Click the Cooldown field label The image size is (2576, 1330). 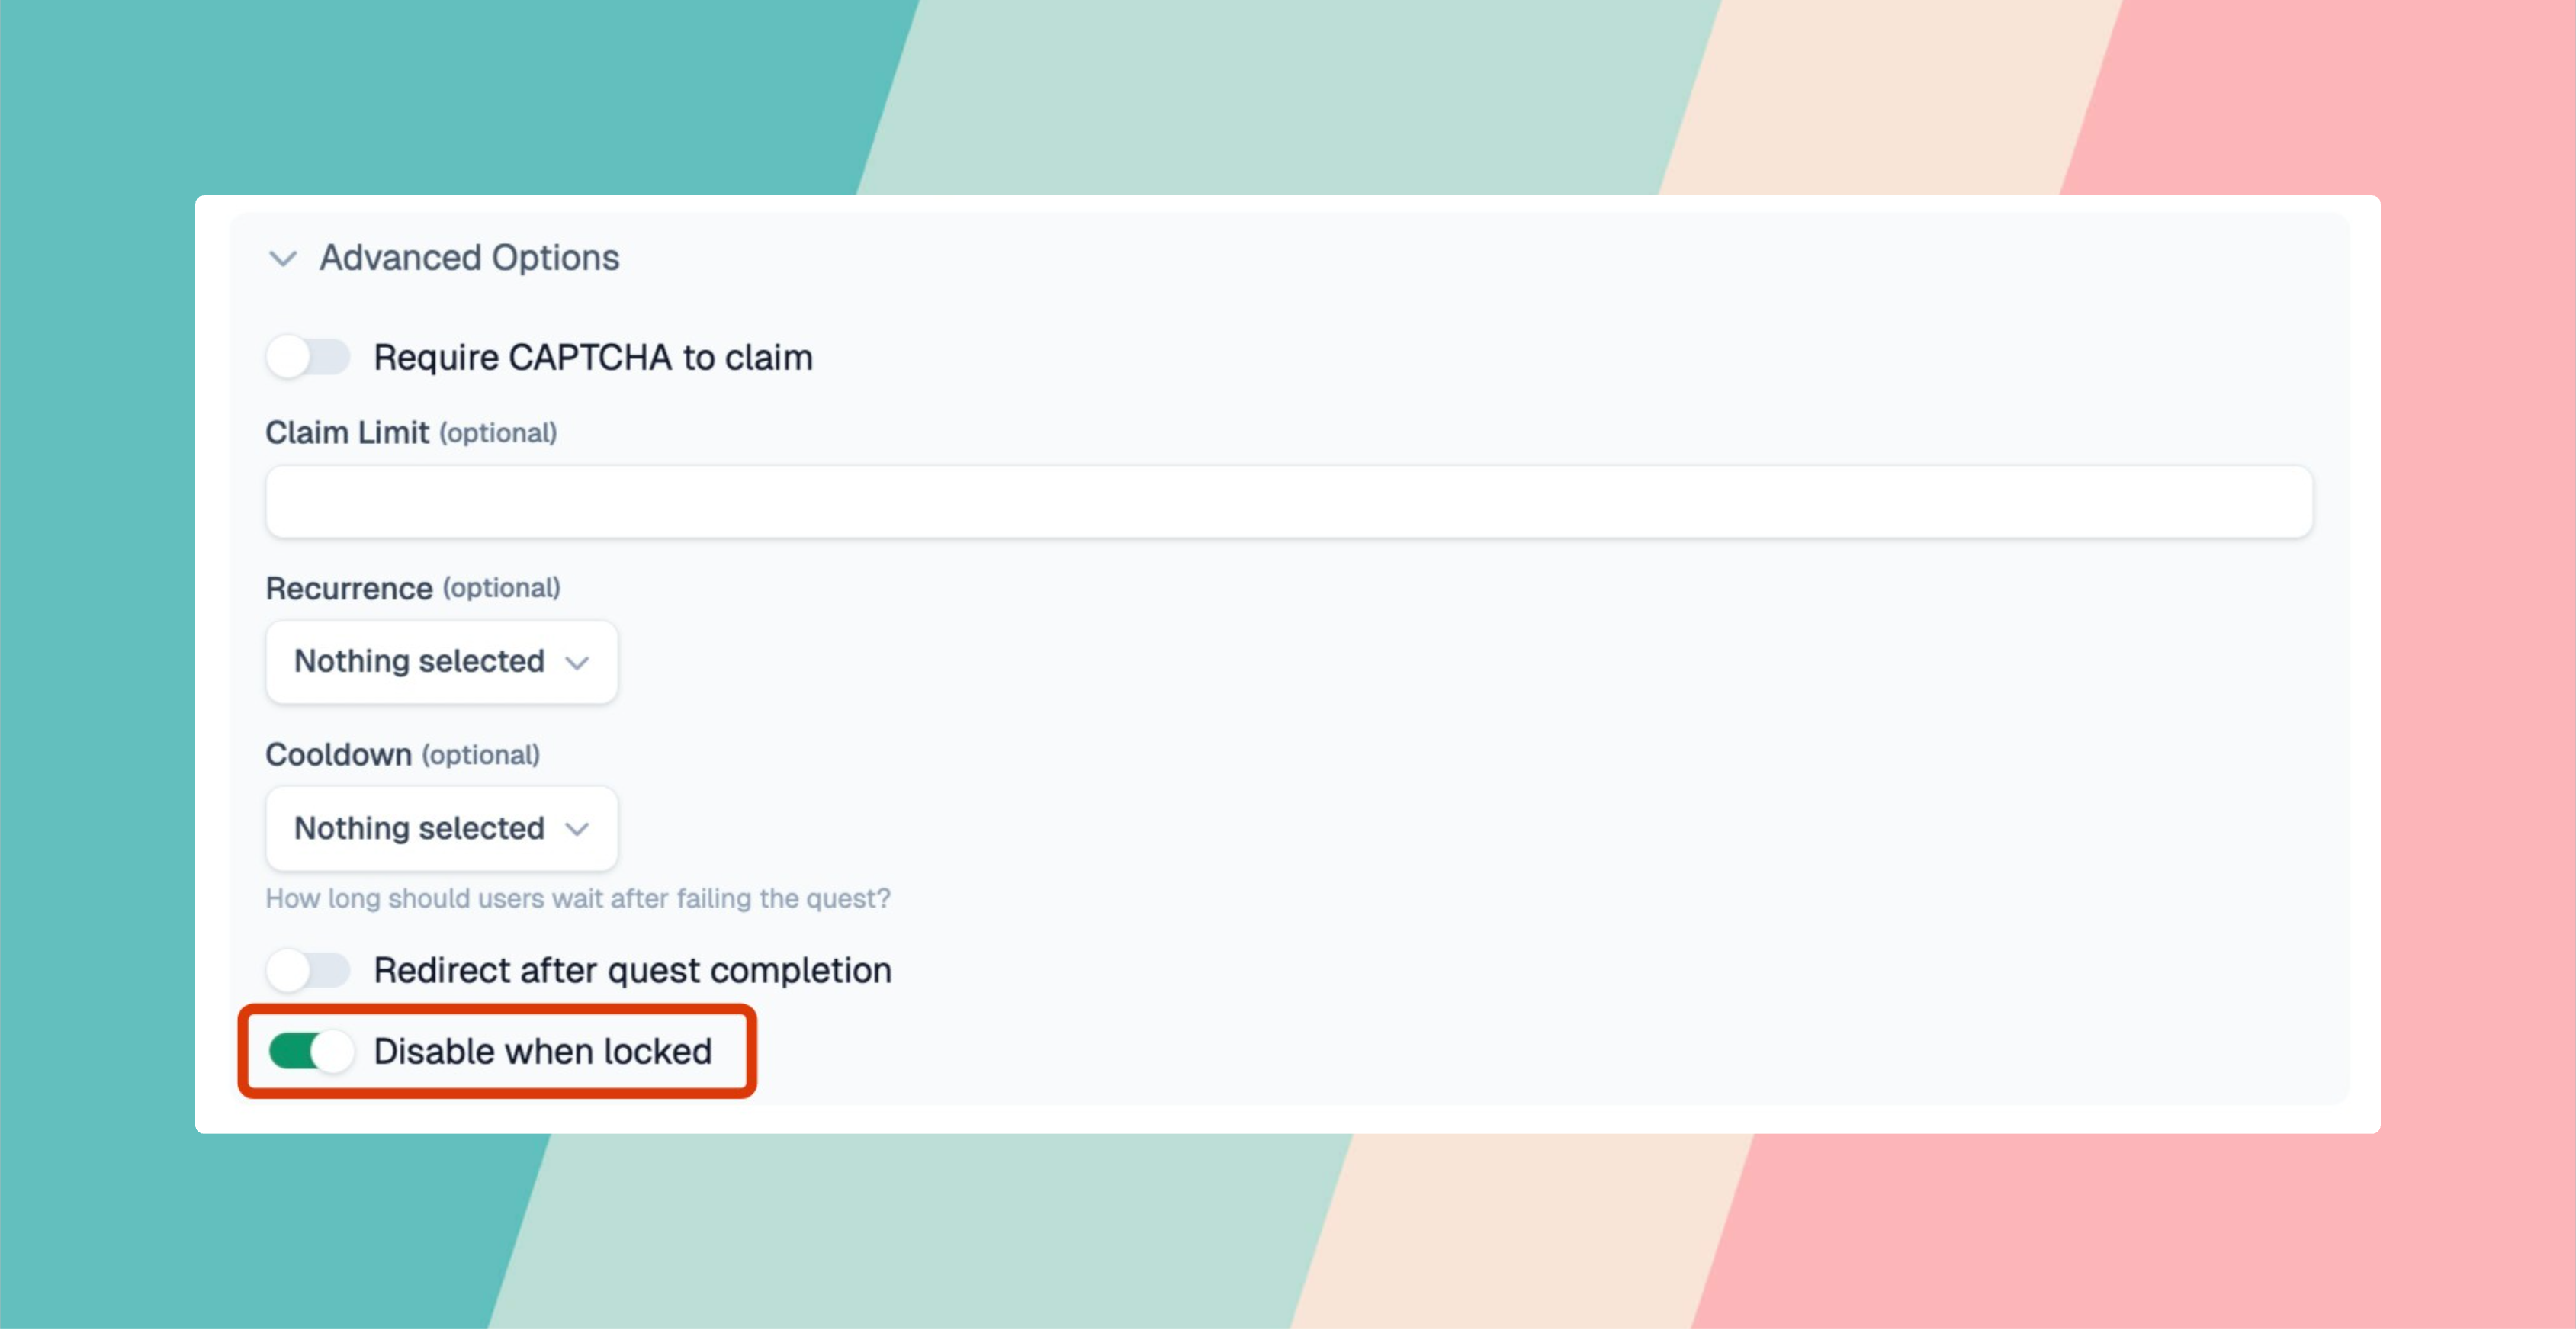tap(338, 754)
